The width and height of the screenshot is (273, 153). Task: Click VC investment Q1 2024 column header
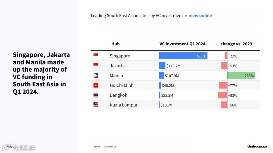tap(182, 44)
